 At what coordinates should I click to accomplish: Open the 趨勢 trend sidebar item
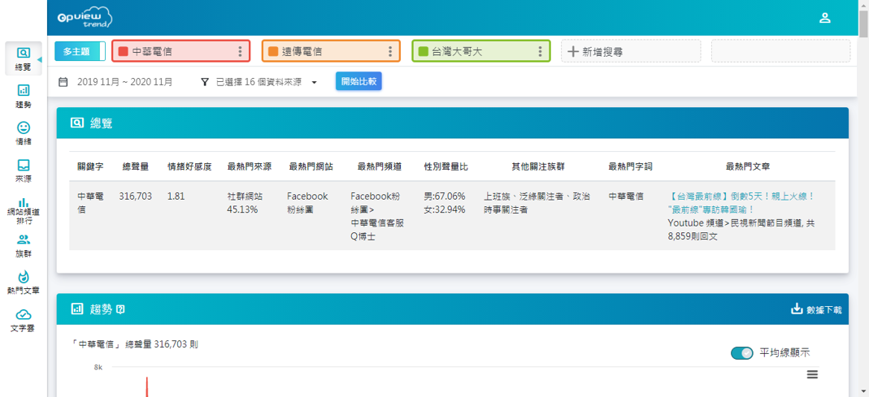[x=24, y=96]
